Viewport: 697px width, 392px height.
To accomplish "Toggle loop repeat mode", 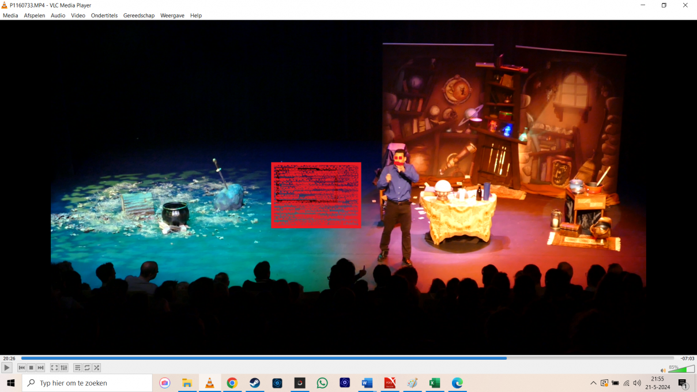I will coord(87,368).
